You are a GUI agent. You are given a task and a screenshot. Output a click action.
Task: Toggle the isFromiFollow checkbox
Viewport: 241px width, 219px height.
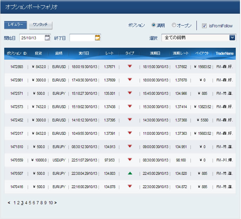(x=204, y=26)
